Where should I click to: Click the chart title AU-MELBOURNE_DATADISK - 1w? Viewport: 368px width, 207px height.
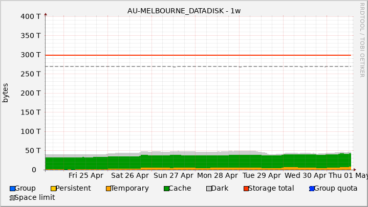point(184,11)
